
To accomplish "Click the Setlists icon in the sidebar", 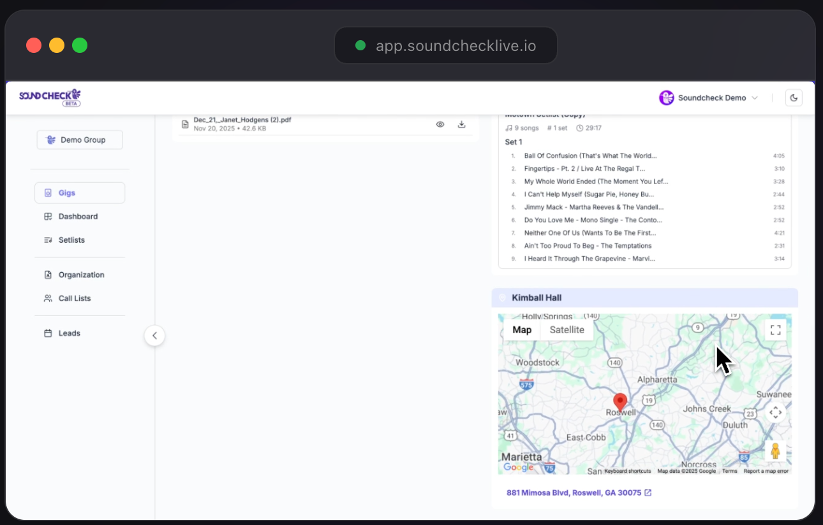I will point(48,240).
